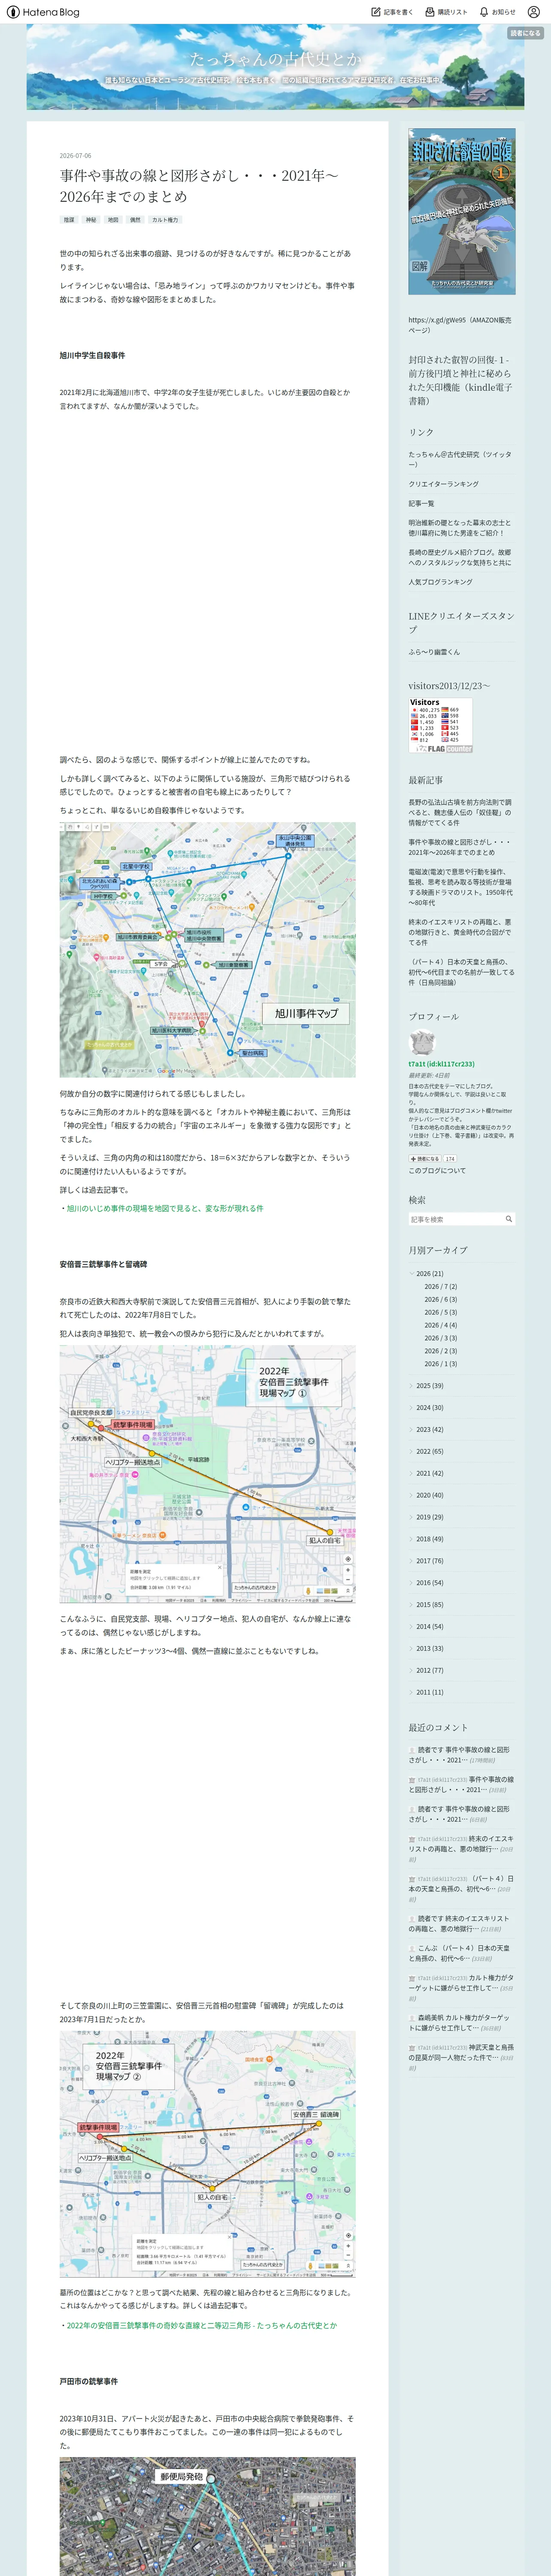Viewport: 551px width, 2576px height.
Task: Select the 偶然 category tag
Action: pyautogui.click(x=135, y=220)
